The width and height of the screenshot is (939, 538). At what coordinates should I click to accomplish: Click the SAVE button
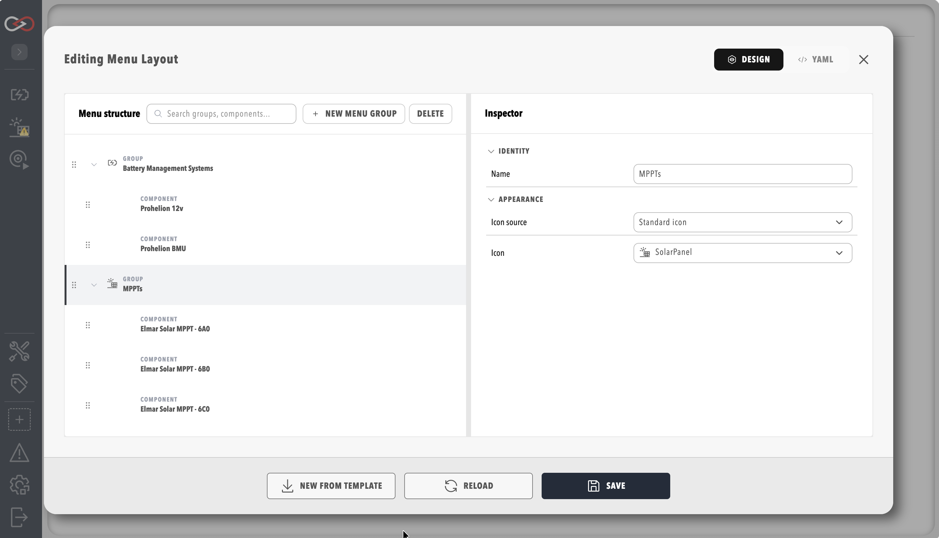click(606, 486)
